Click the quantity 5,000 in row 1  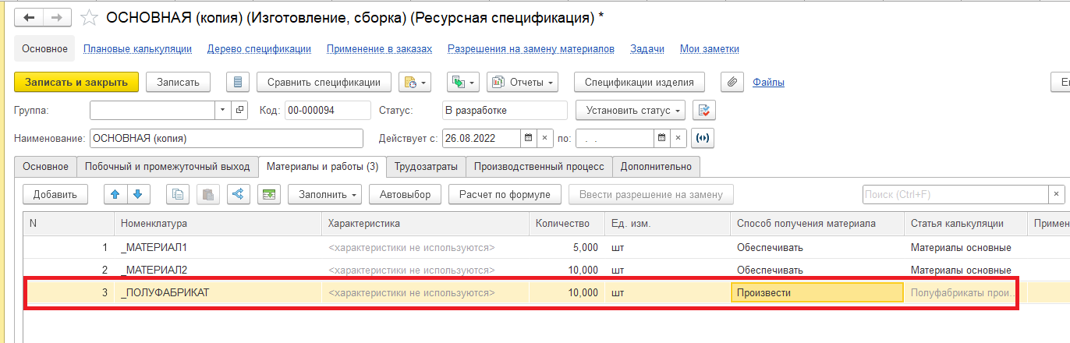click(567, 248)
